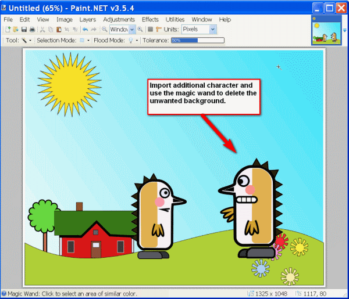349x299 pixels.
Task: Click the Paste clipboard icon
Action: pyautogui.click(x=59, y=30)
